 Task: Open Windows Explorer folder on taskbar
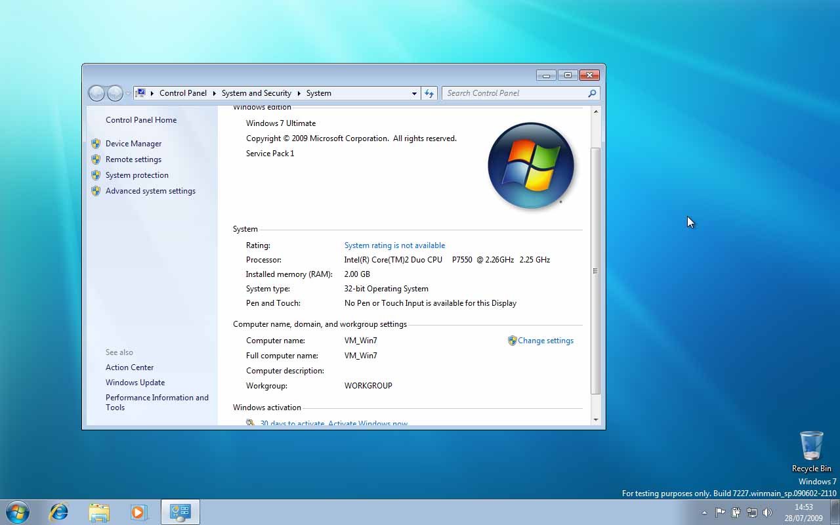[x=99, y=512]
